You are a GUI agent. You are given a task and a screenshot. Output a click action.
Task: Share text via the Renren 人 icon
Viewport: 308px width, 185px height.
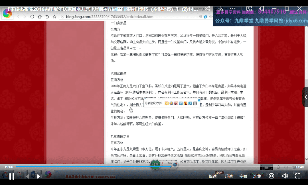191,103
